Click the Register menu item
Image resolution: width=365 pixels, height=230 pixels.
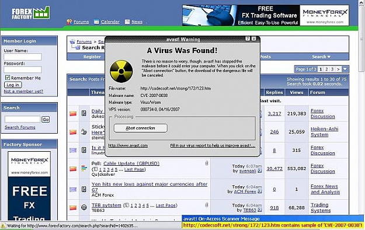[92, 57]
